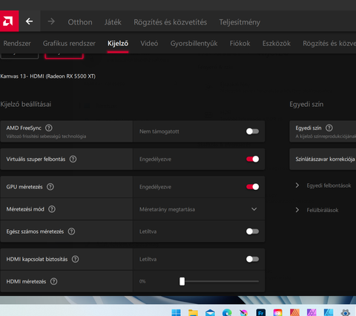Screen dimensions: 356x316
Task: Open Adobe Creative Cloud from taskbar
Action: [x=277, y=312]
